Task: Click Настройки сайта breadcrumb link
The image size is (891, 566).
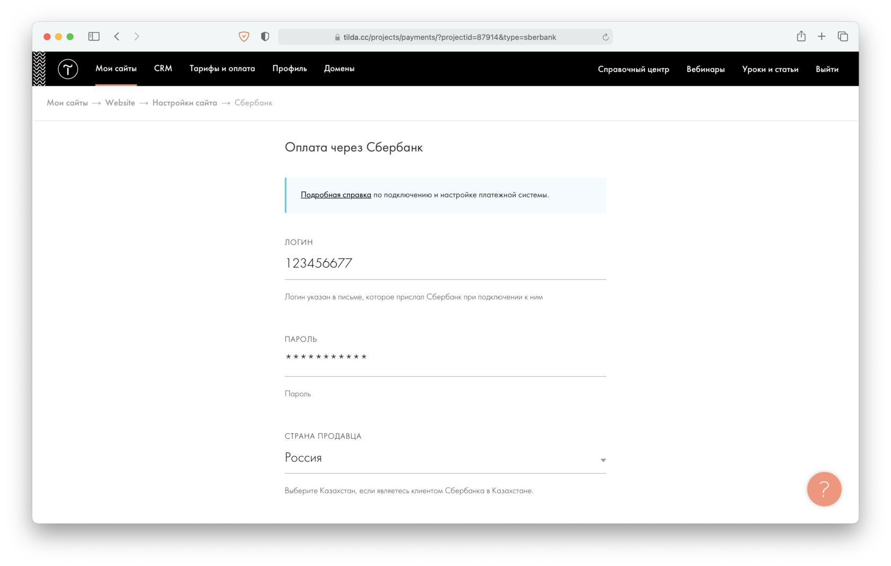Action: tap(185, 103)
